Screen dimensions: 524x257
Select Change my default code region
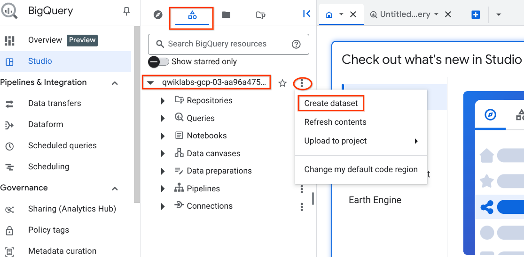point(361,169)
